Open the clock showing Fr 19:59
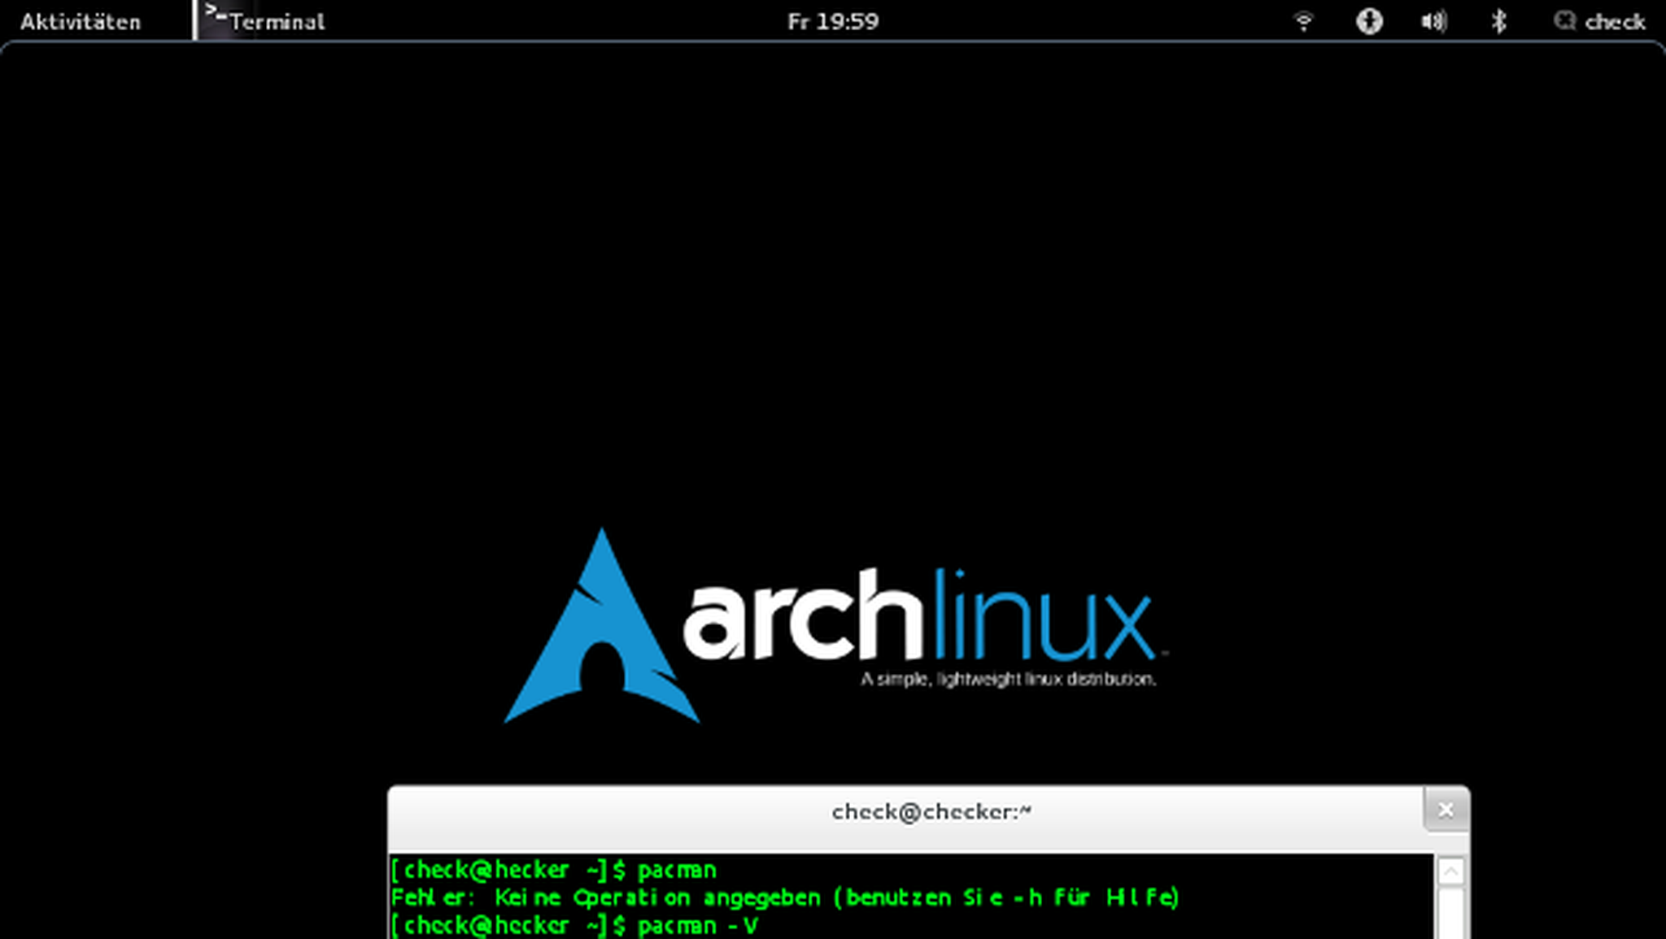 click(831, 21)
